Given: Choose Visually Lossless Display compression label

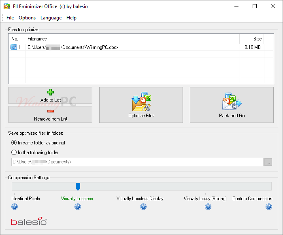Looking at the screenshot, I should tap(140, 199).
